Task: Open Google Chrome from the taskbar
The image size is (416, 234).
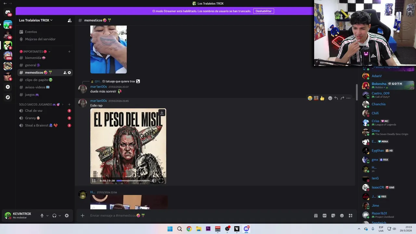Action: click(x=189, y=229)
